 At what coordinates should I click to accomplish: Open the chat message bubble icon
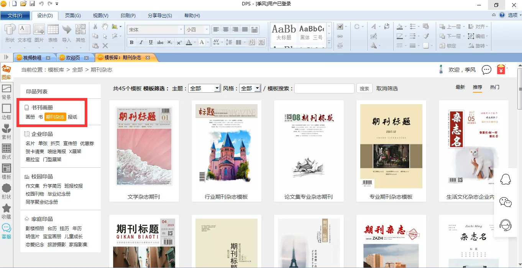click(486, 70)
